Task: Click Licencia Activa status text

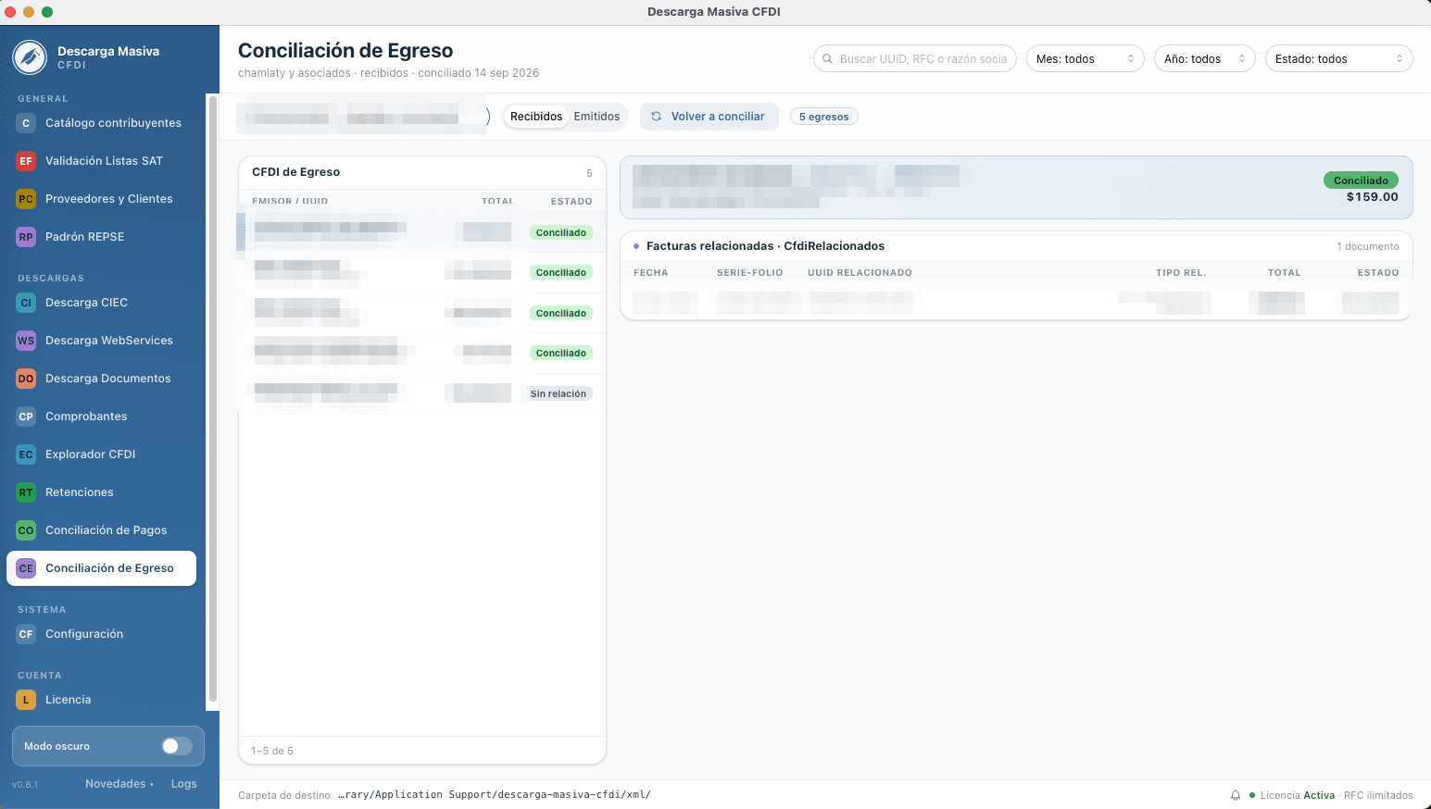Action: click(x=1297, y=795)
